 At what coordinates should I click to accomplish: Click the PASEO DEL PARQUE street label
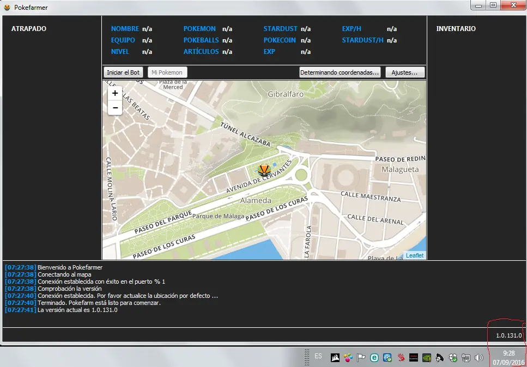pos(163,222)
